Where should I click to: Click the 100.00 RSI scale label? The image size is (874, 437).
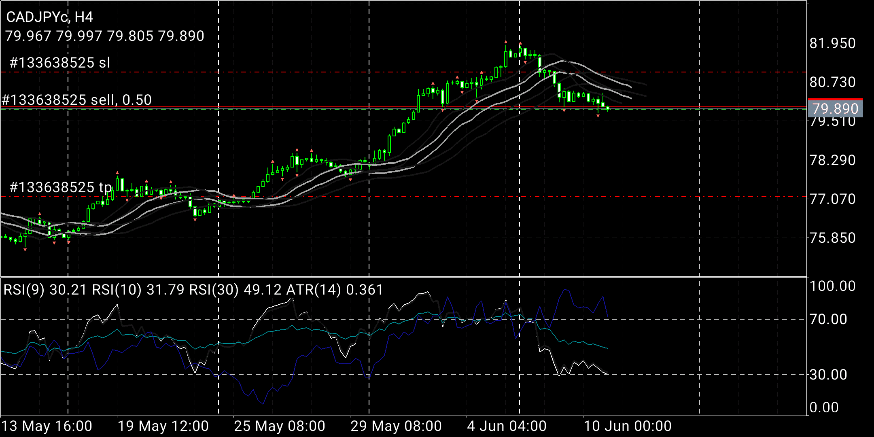click(832, 286)
